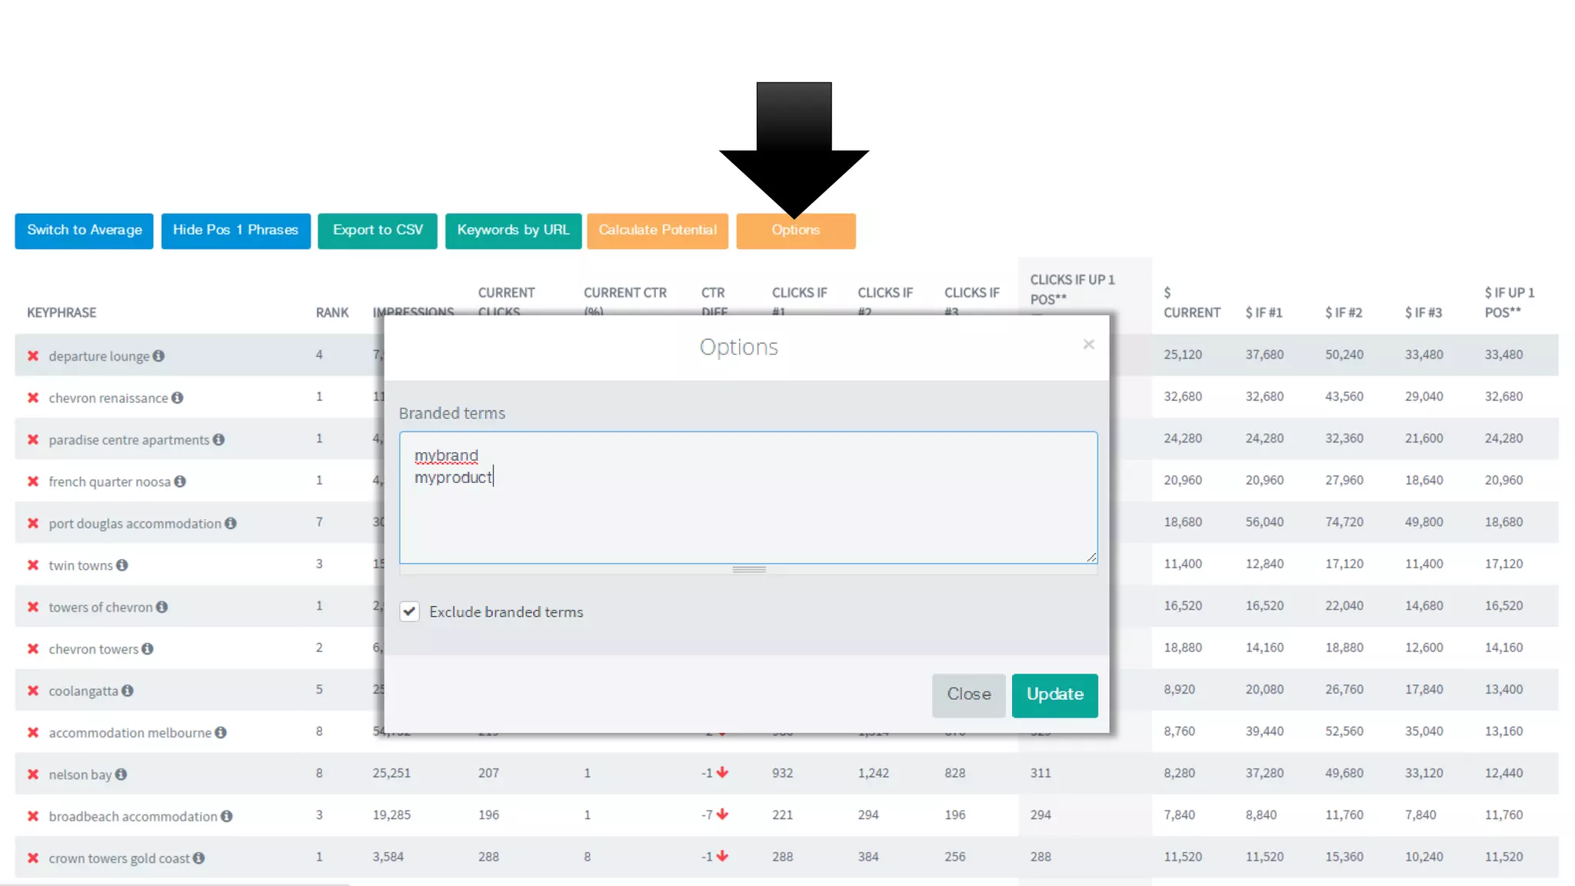1575x886 pixels.
Task: Click info icon next to chevron renaissance
Action: click(178, 398)
